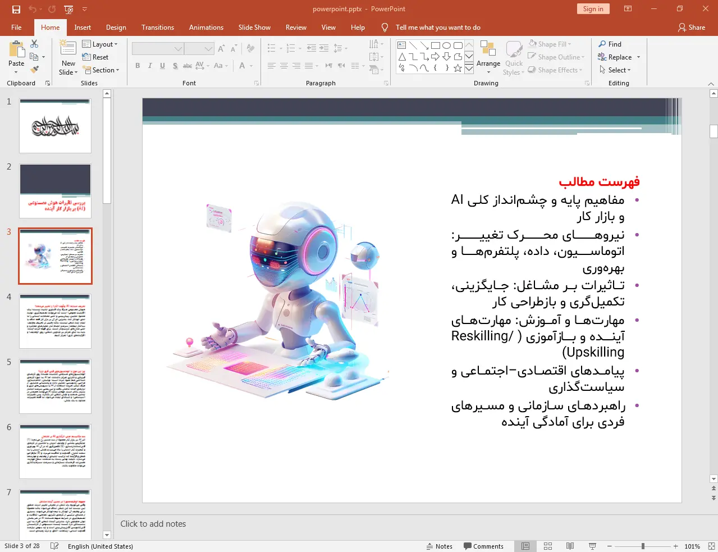Activate the Format Painter brush icon

click(x=34, y=70)
